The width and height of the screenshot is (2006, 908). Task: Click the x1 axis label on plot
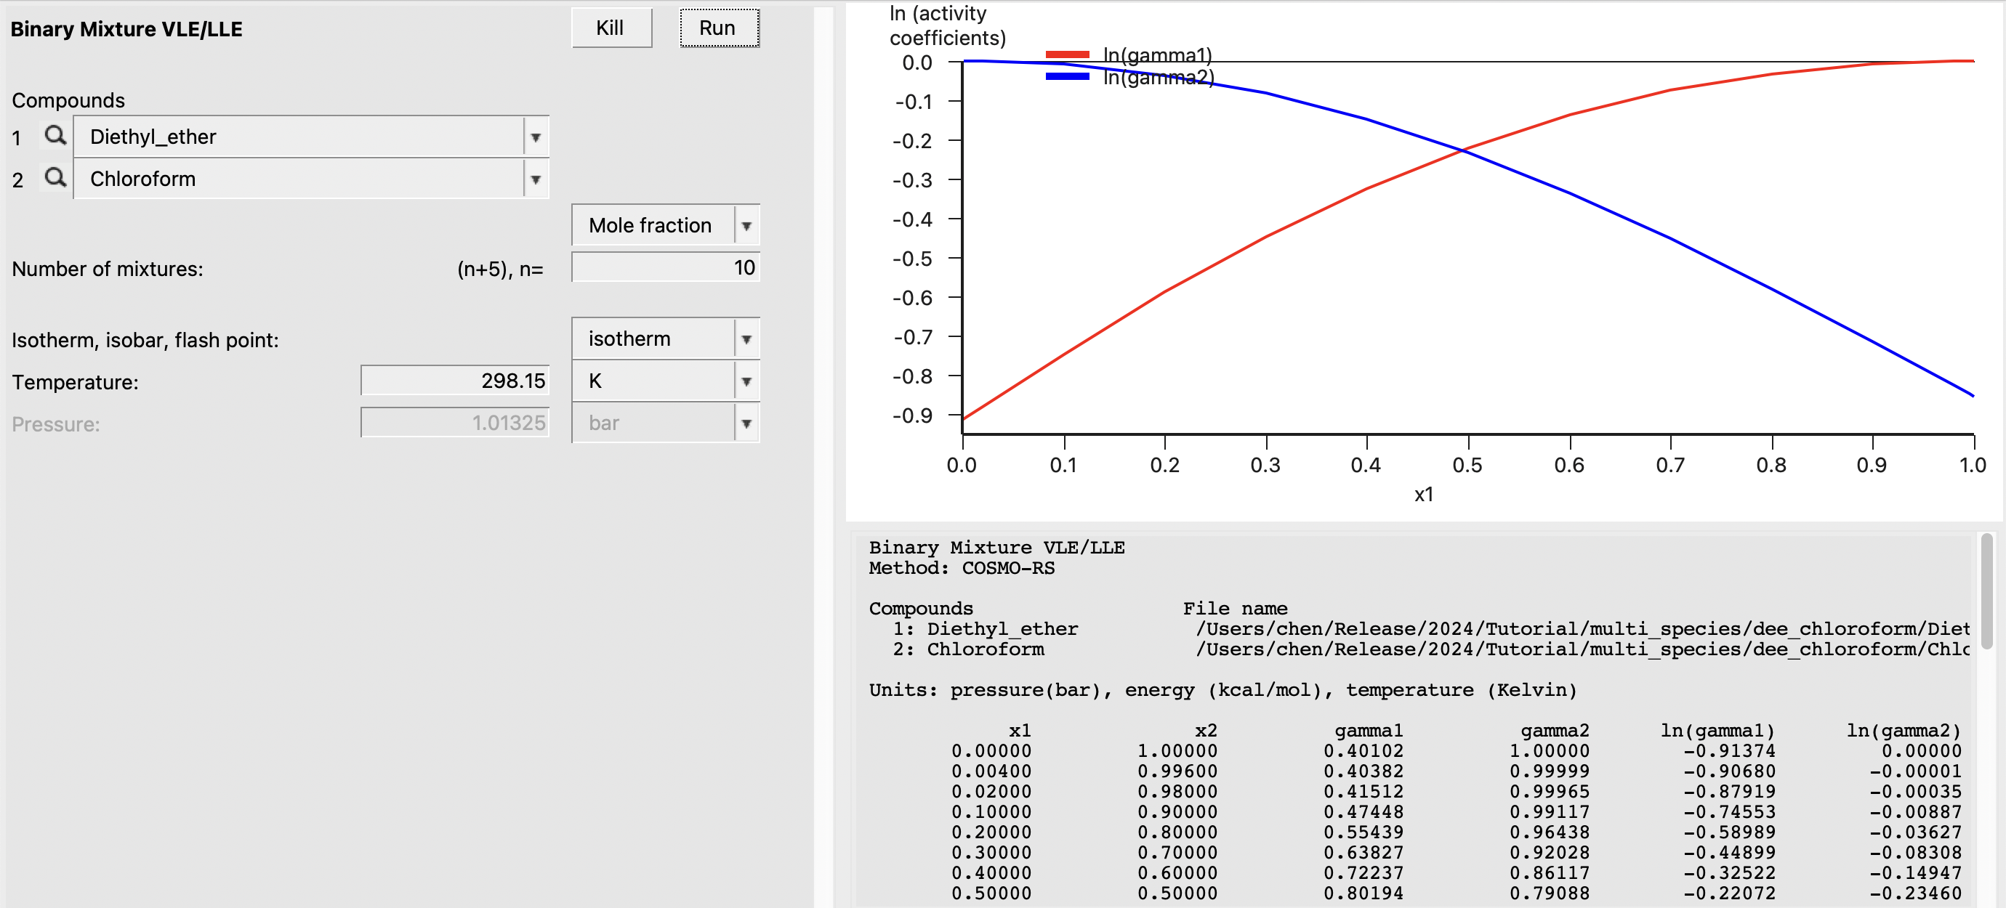[x=1424, y=494]
